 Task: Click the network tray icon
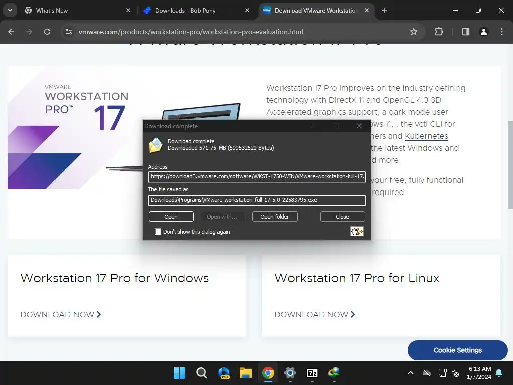click(x=442, y=373)
